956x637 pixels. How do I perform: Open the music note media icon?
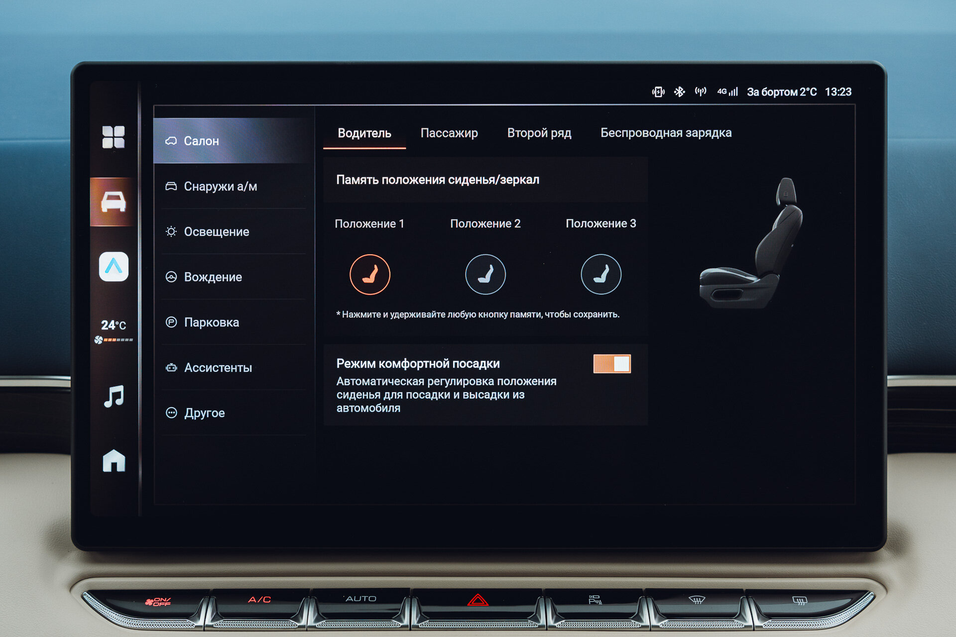pos(114,397)
